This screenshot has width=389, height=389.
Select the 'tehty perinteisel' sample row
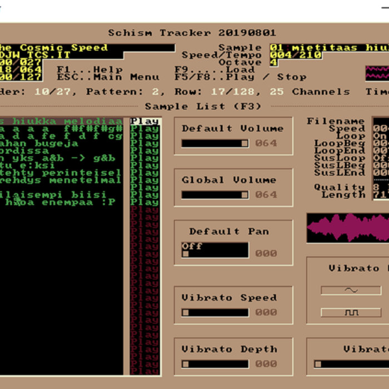pyautogui.click(x=61, y=173)
